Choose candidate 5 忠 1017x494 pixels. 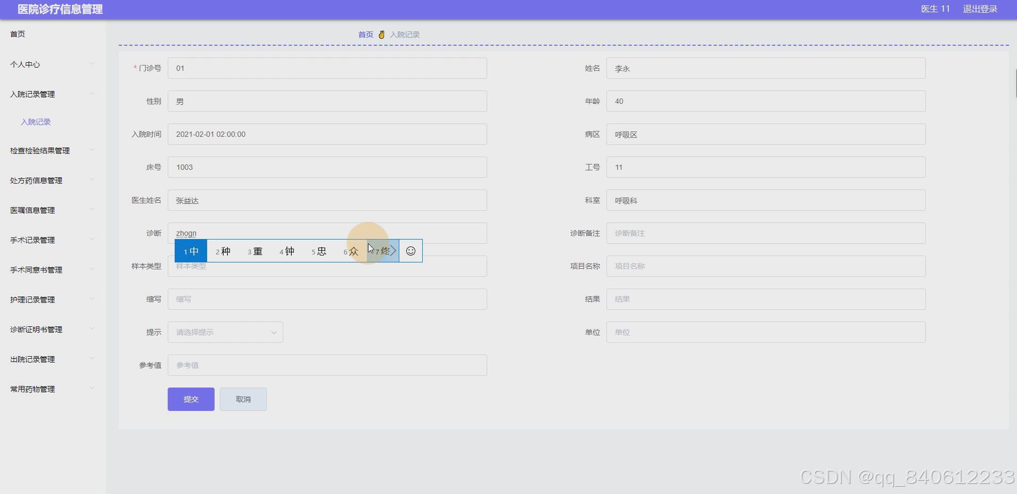coord(319,251)
